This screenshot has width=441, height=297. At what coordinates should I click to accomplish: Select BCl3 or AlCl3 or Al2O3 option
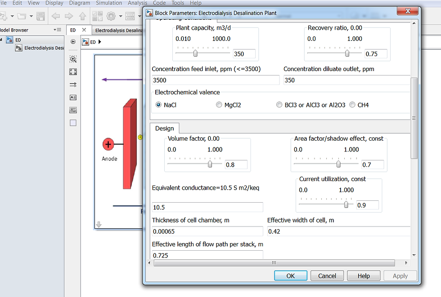pyautogui.click(x=279, y=105)
